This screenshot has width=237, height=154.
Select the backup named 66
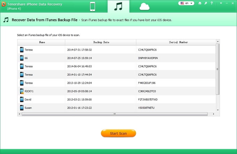(116, 58)
